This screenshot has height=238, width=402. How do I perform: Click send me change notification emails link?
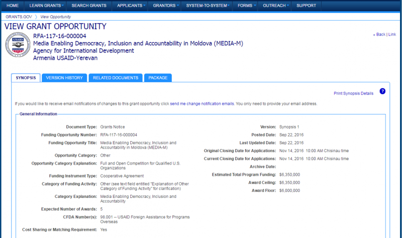(x=202, y=104)
